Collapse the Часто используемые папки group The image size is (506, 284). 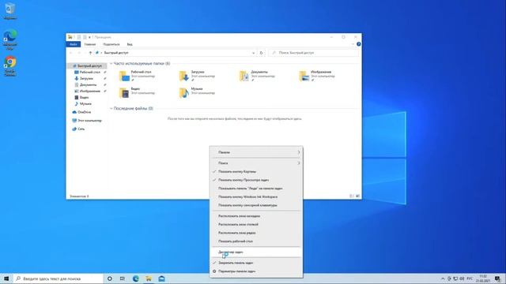pyautogui.click(x=111, y=64)
